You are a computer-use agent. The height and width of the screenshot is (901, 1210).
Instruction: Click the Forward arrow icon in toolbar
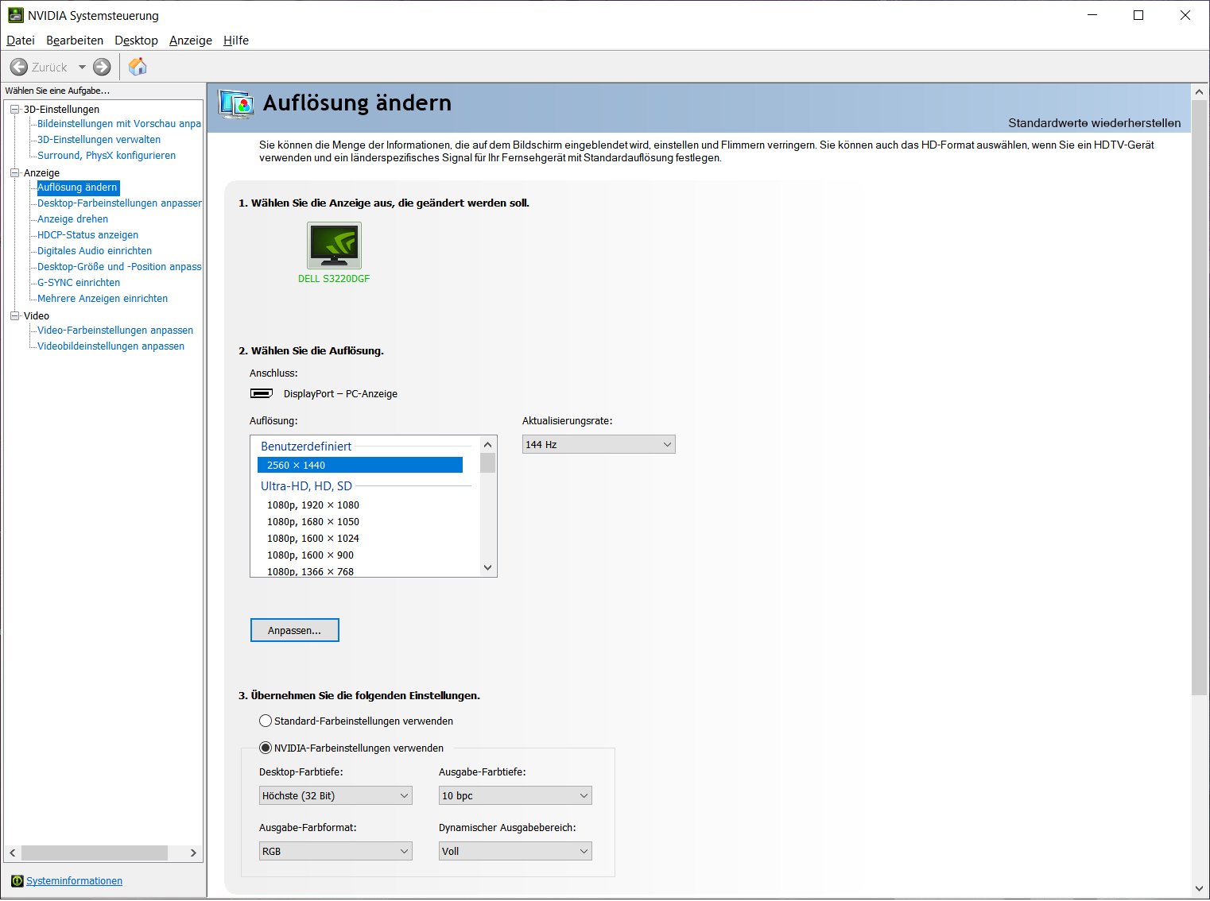tap(102, 68)
